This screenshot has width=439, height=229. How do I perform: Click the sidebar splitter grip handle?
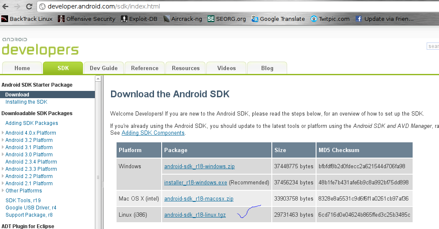(103, 184)
